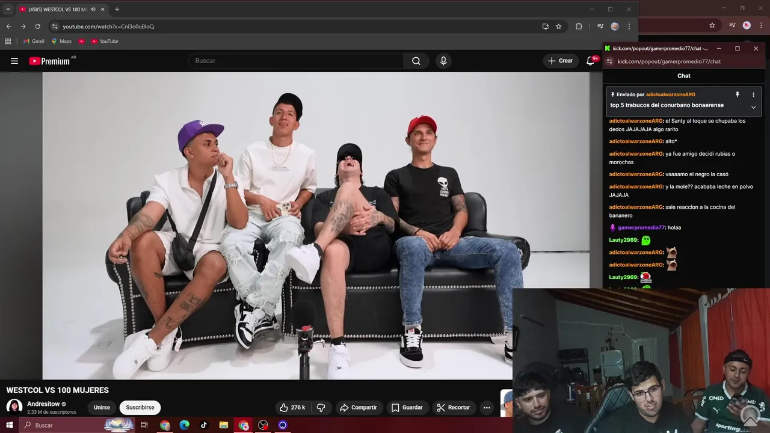This screenshot has width=770, height=433.
Task: View site information icon beside youtube.com URL
Action: (55, 26)
